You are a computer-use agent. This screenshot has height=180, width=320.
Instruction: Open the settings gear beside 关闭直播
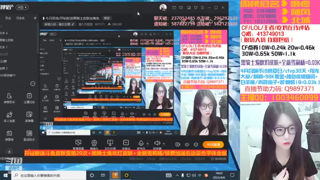(196, 144)
